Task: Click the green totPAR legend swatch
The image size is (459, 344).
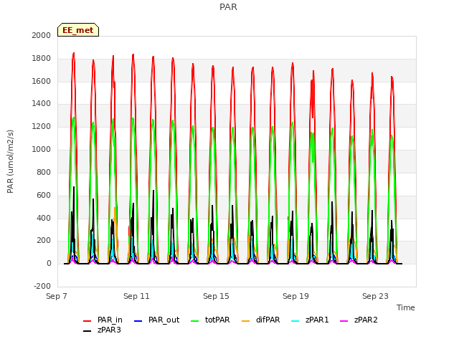Action: click(x=194, y=321)
